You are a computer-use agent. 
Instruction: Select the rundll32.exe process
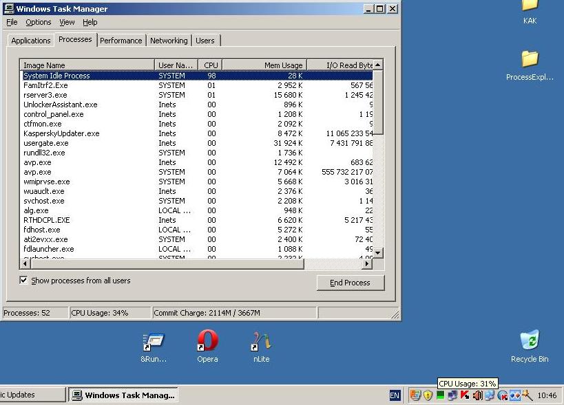[196, 153]
